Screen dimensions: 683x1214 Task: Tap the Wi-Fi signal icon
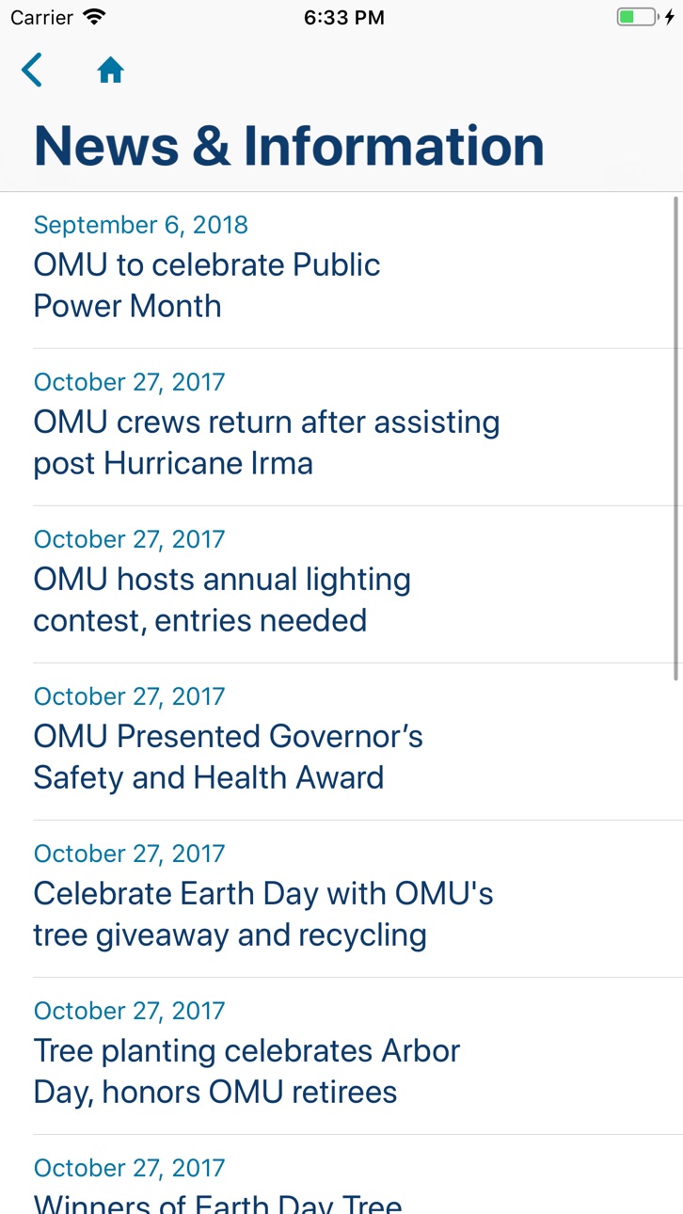(94, 17)
